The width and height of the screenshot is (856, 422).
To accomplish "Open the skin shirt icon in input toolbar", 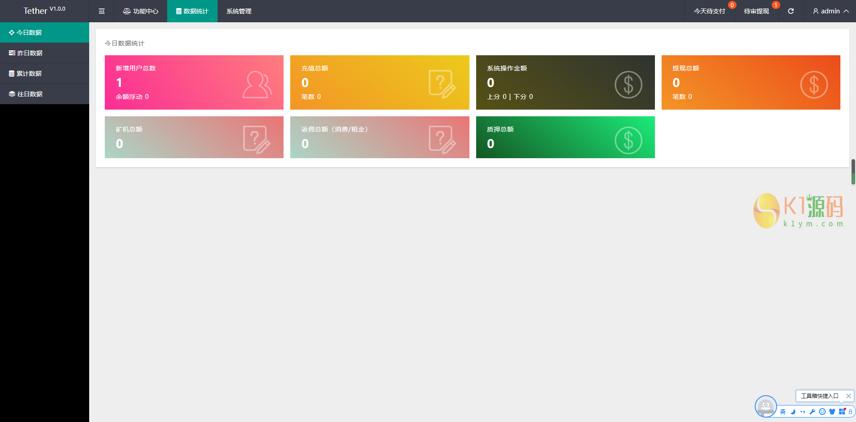I will (x=832, y=412).
